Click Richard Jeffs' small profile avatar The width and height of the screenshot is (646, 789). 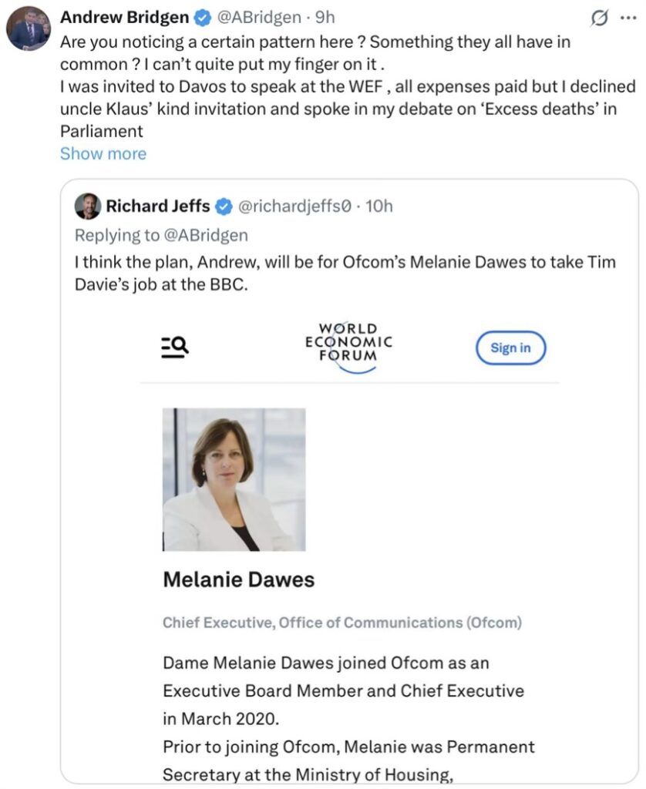click(x=87, y=206)
